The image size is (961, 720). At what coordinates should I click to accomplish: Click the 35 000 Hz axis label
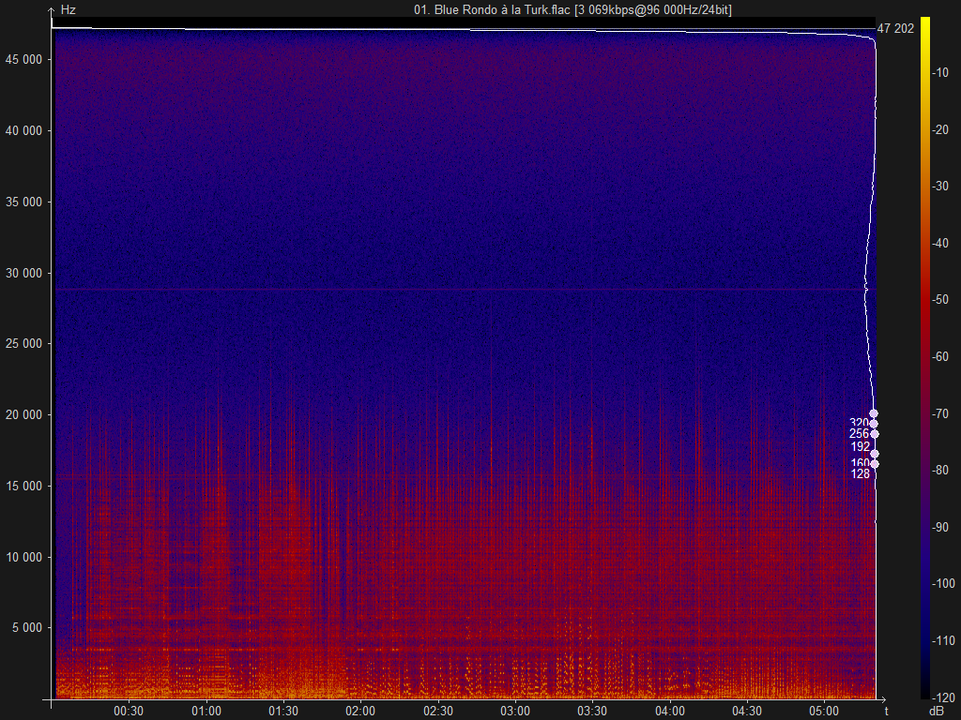point(23,202)
